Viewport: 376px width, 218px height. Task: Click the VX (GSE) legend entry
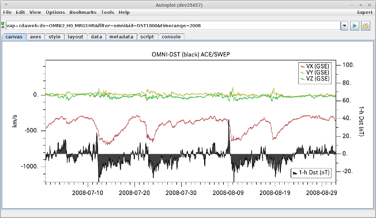[315, 66]
